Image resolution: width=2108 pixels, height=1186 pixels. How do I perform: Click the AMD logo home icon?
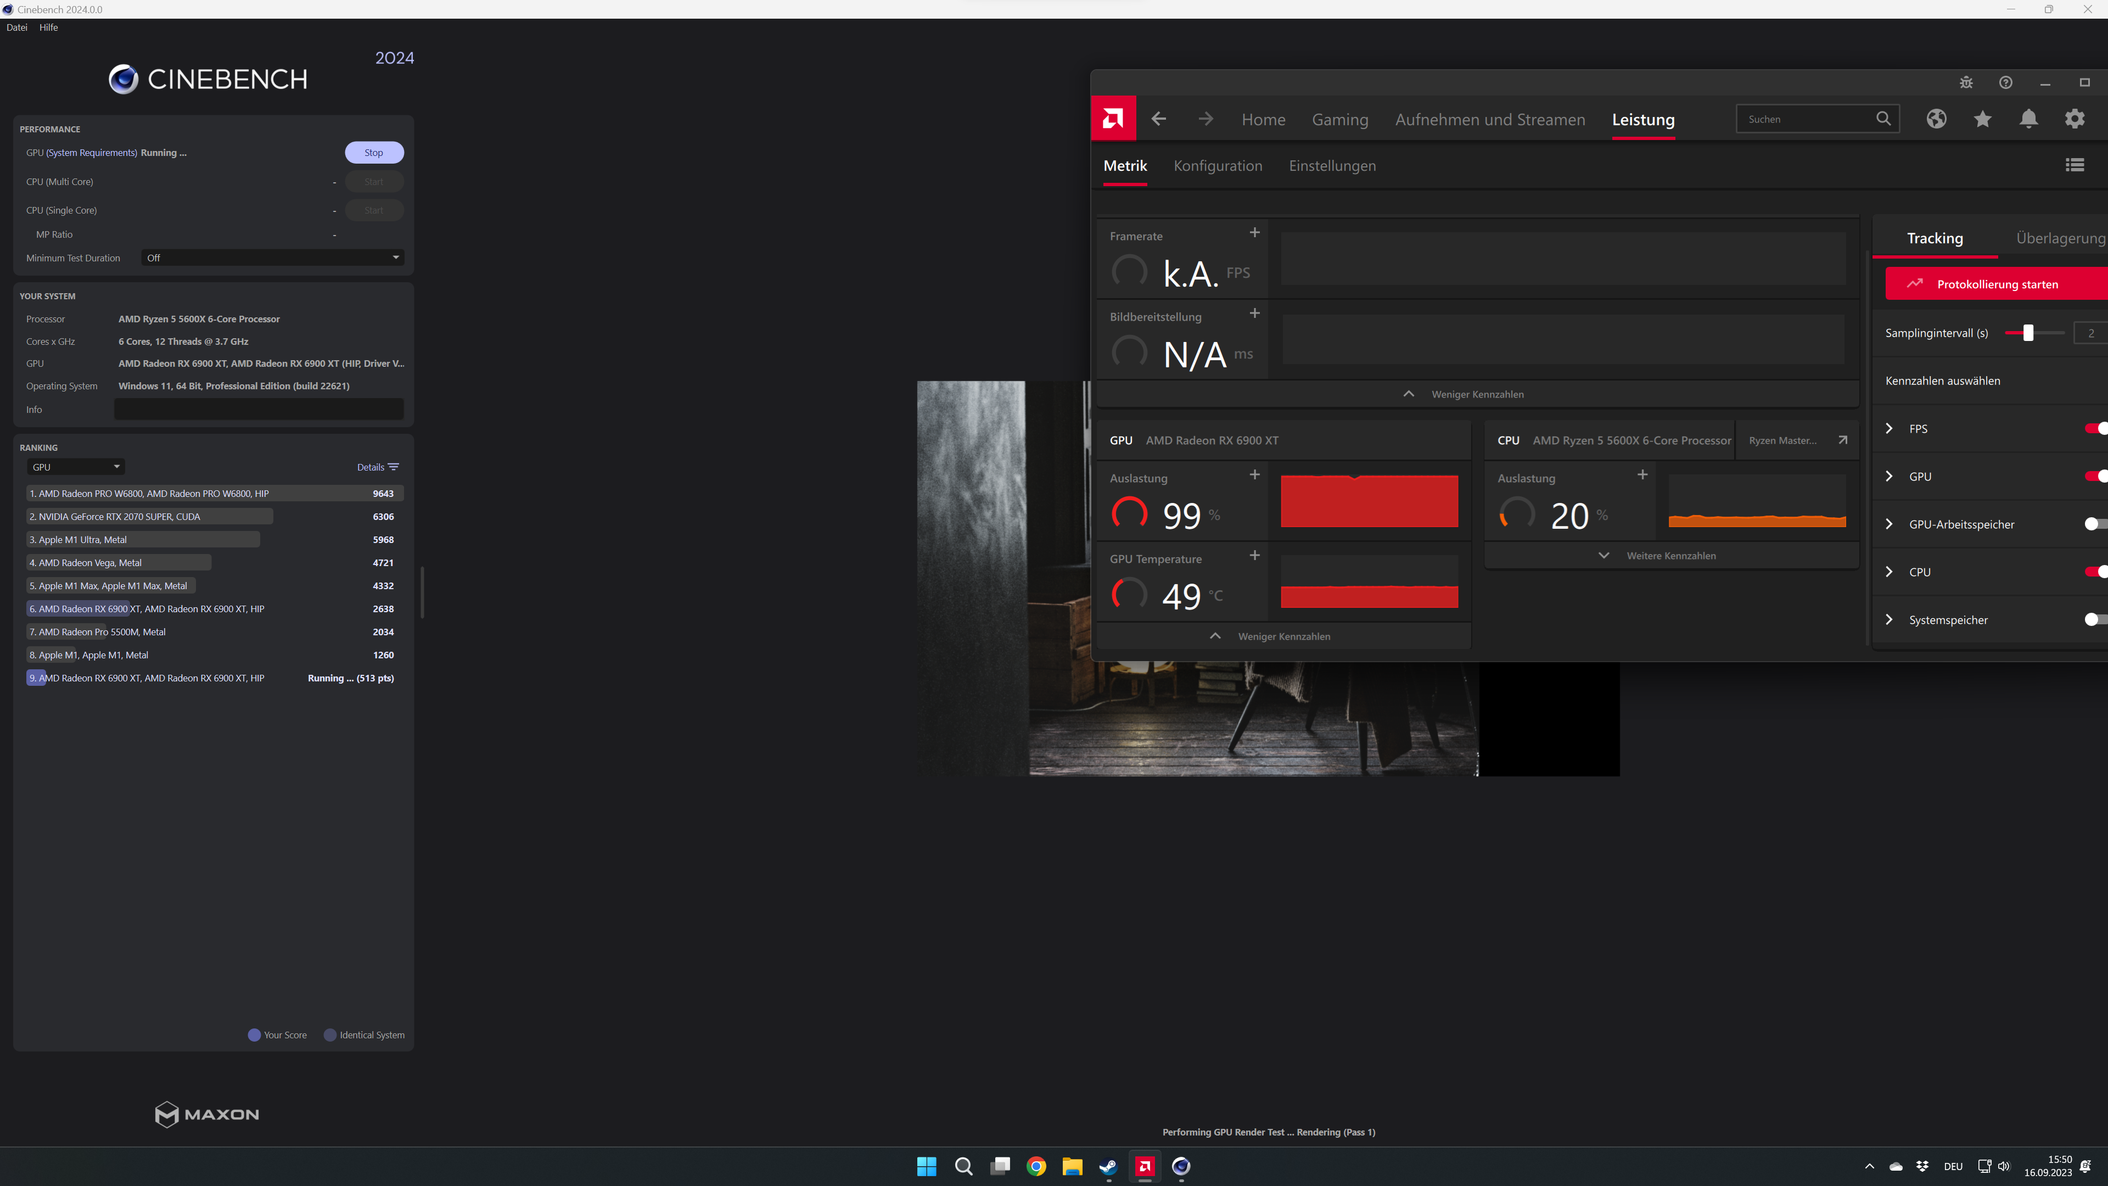(x=1113, y=119)
